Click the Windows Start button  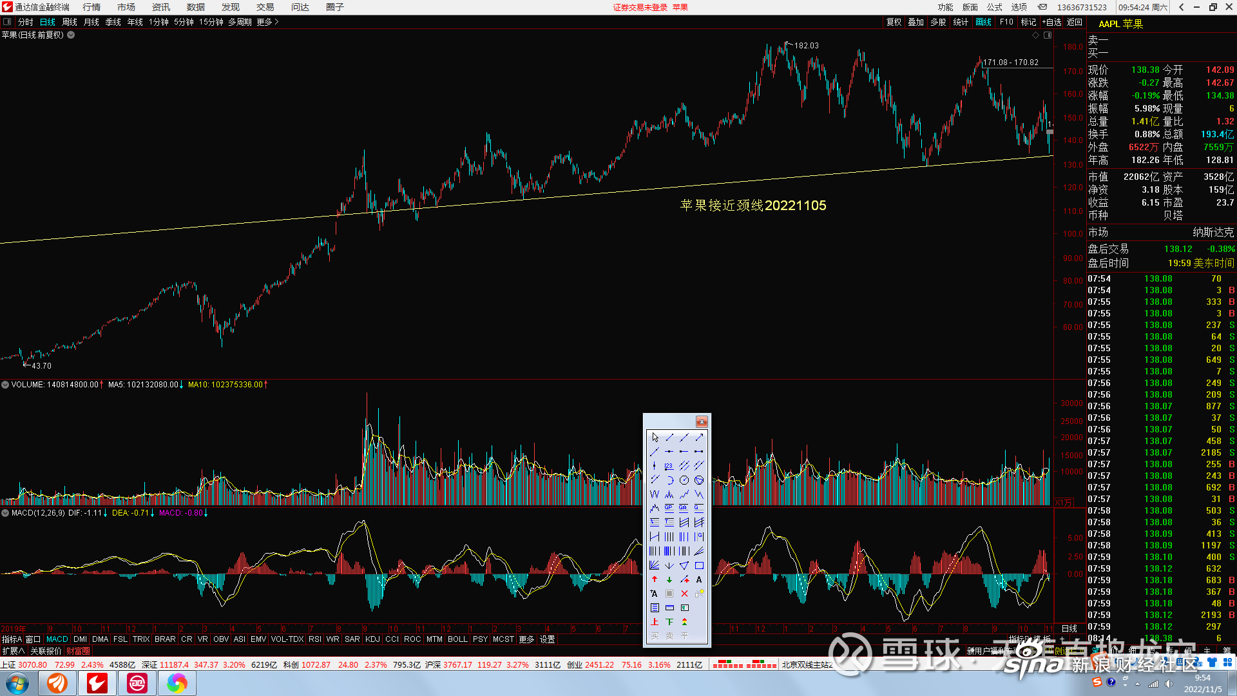click(17, 683)
